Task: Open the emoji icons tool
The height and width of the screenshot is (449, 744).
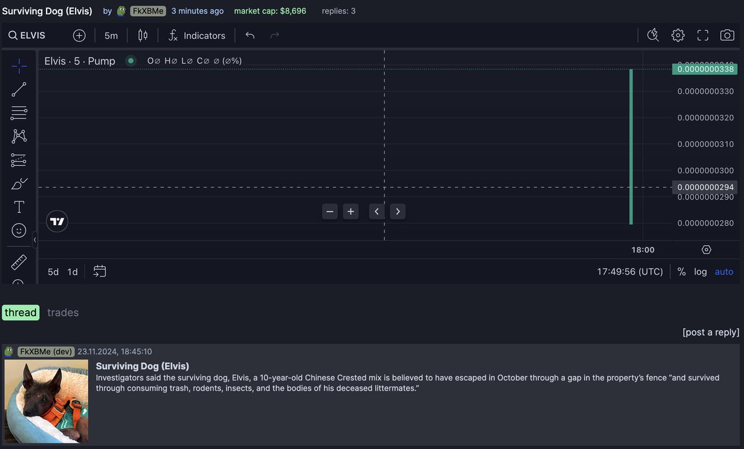Action: [19, 231]
